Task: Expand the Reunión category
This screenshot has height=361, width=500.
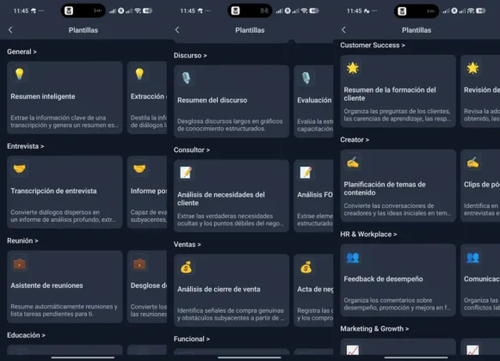Action: [22, 241]
